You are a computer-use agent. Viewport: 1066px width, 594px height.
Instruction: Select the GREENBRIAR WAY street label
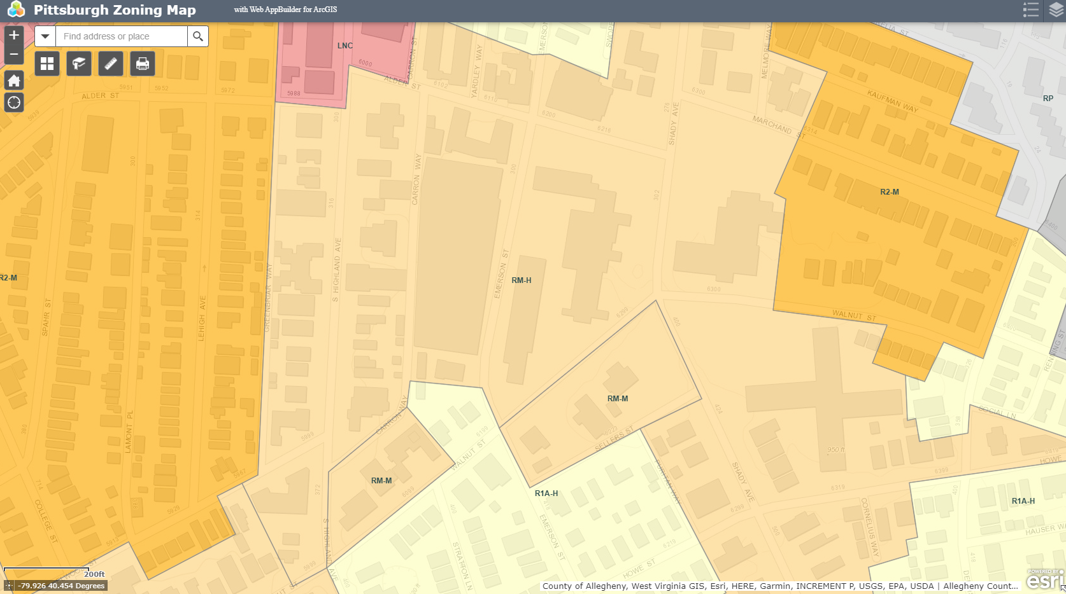268,297
